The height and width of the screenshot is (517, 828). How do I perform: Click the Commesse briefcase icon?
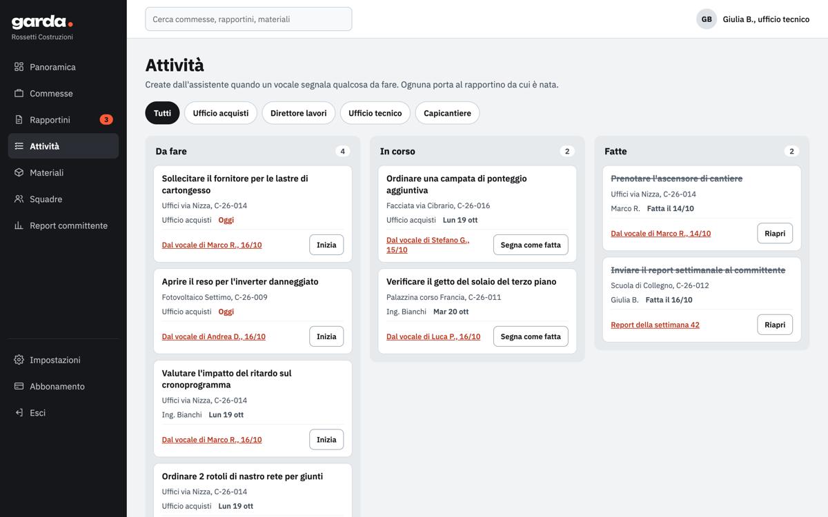pos(19,93)
